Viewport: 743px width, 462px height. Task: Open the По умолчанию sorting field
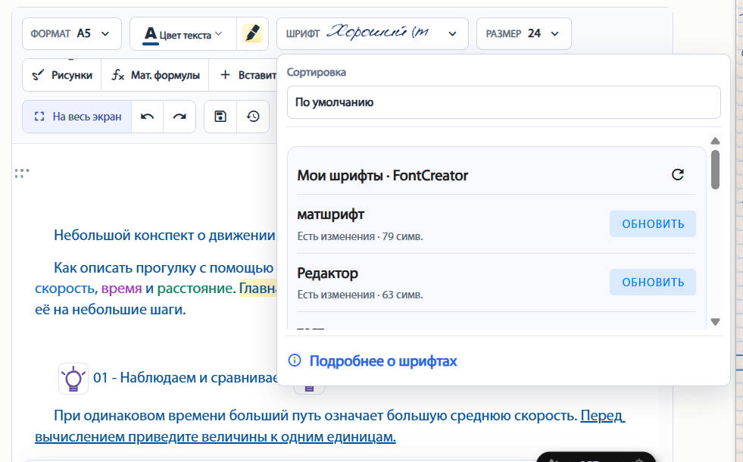point(504,102)
